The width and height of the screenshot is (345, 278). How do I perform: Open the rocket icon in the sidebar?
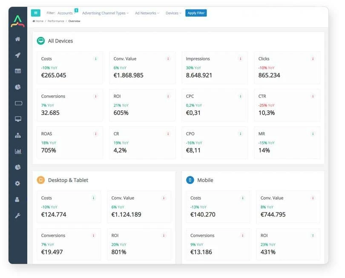pyautogui.click(x=18, y=55)
